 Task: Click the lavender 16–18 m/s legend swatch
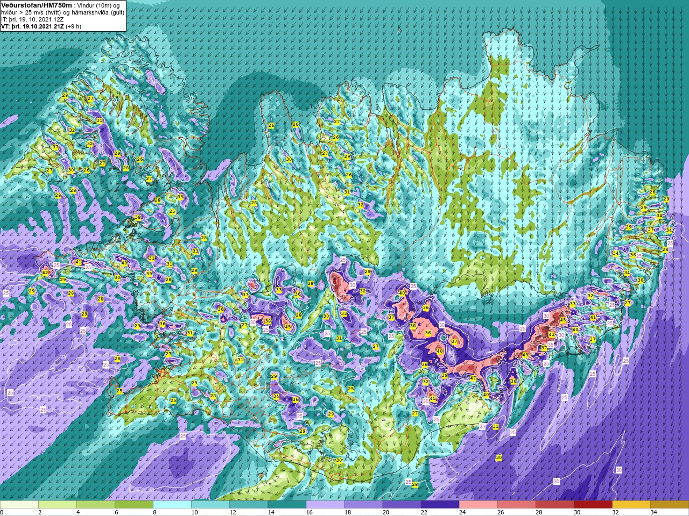[325, 505]
